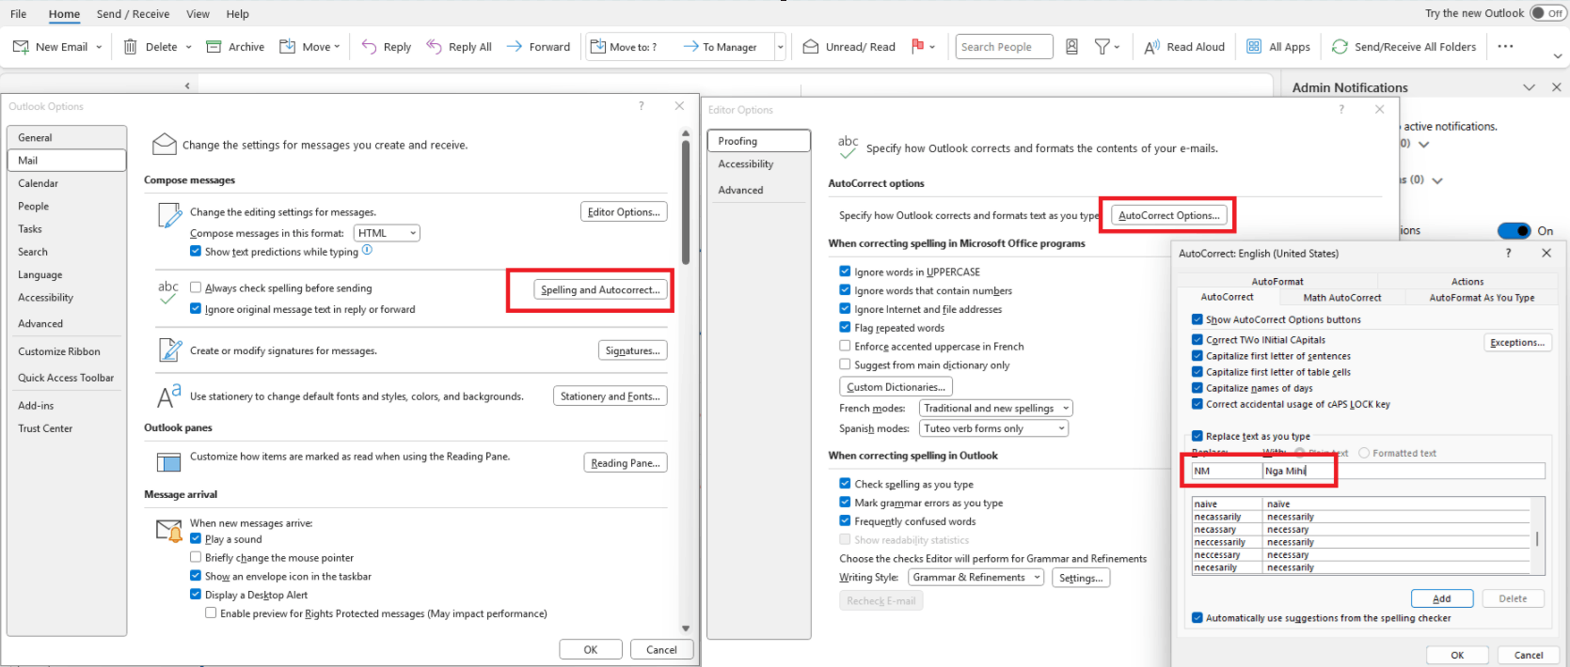Click the Move to: ? quick step

[626, 47]
